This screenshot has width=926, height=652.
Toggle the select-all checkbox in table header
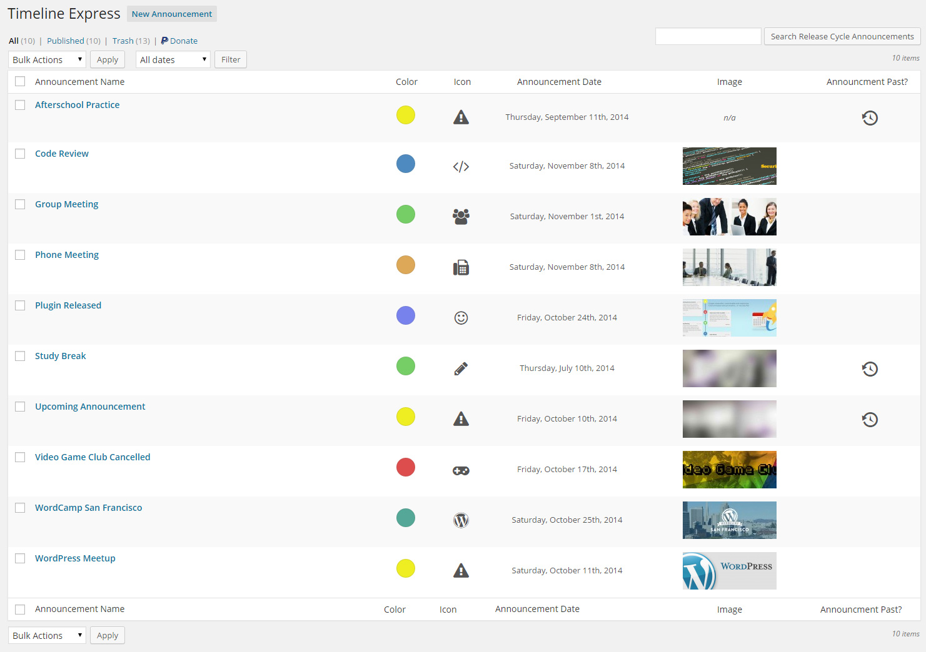20,82
